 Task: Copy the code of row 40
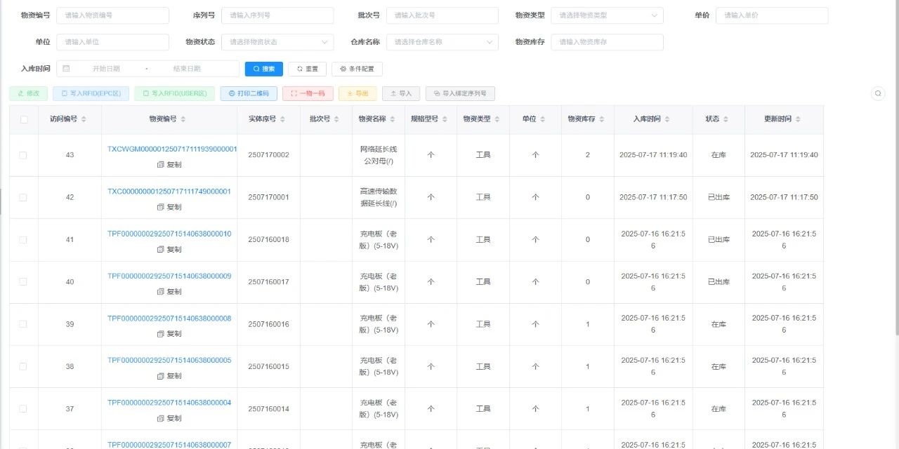pos(169,291)
